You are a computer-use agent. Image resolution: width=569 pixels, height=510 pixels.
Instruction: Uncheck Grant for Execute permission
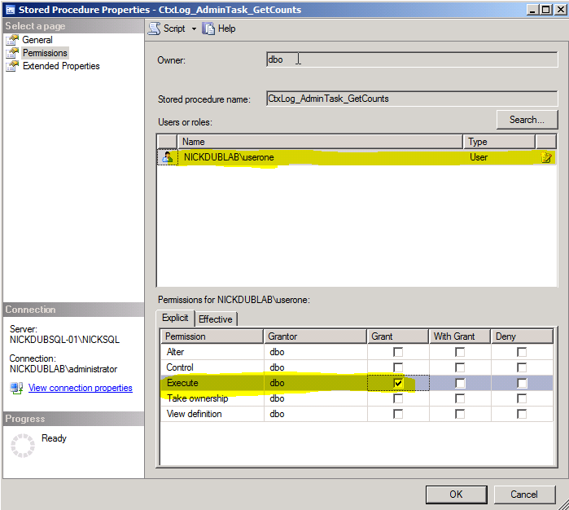tap(398, 383)
